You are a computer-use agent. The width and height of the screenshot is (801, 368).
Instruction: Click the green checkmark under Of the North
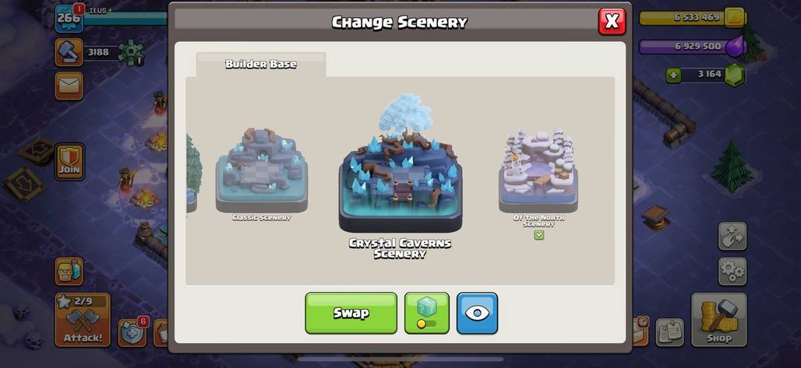[538, 235]
